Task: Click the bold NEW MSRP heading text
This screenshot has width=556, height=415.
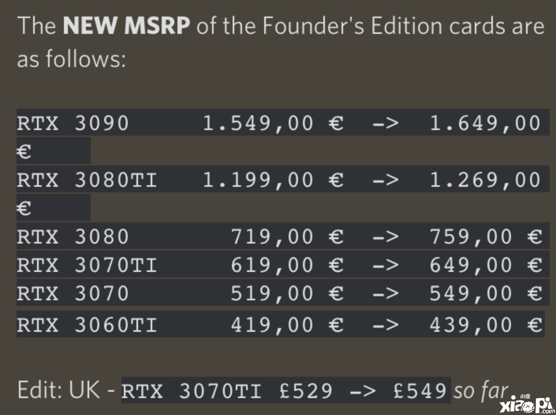Action: point(126,26)
